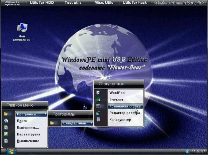Choose Выключение to shut down
The height and width of the screenshot is (155, 208).
pyautogui.click(x=28, y=141)
